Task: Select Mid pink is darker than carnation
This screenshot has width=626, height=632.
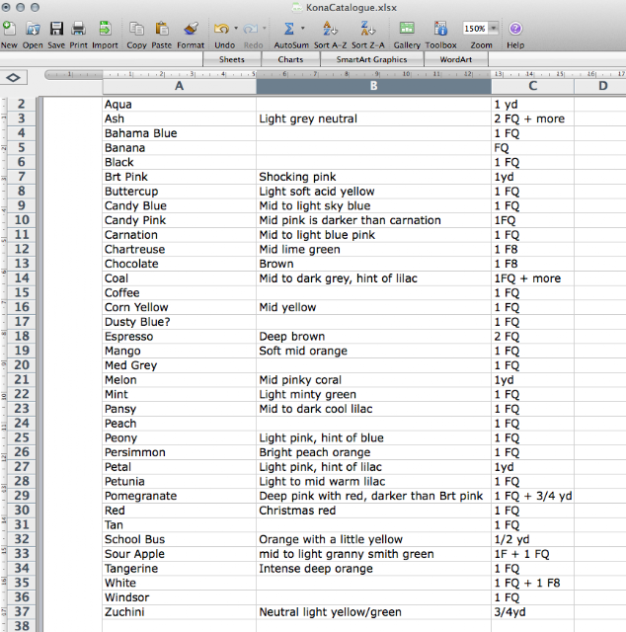Action: click(x=373, y=220)
